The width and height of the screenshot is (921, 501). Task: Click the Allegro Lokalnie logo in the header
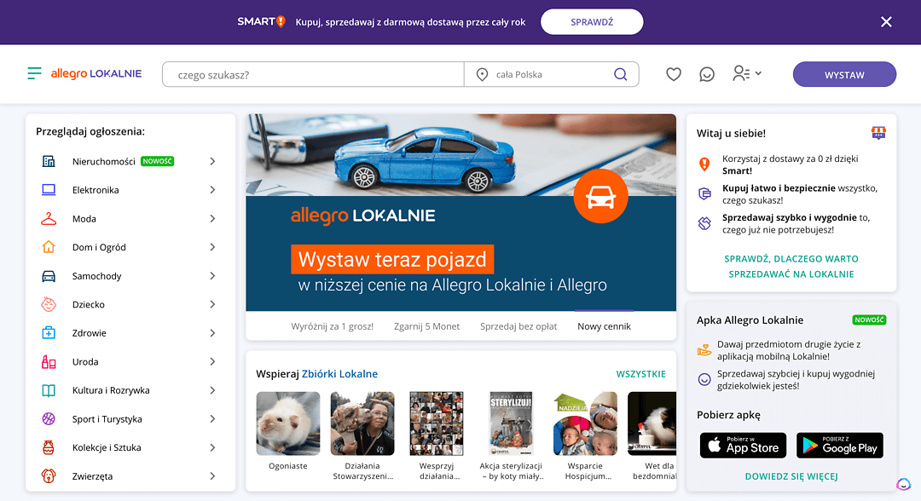[x=96, y=74]
